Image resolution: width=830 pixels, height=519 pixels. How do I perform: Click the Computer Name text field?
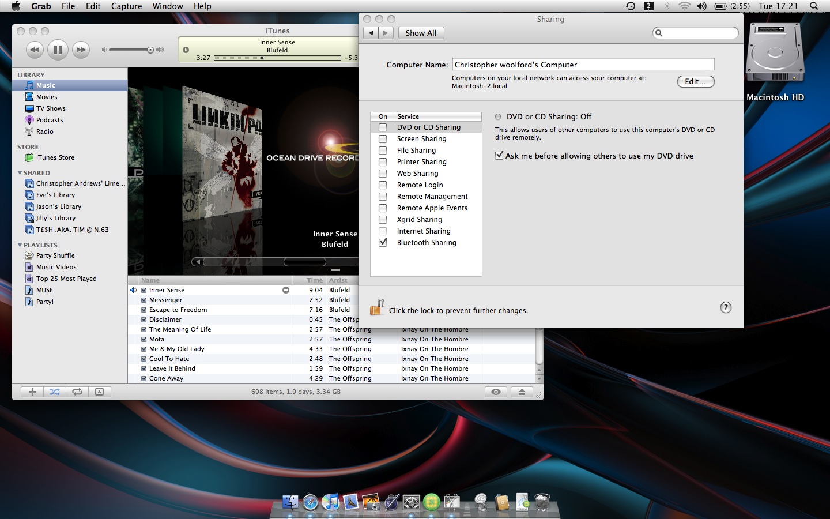(x=583, y=65)
